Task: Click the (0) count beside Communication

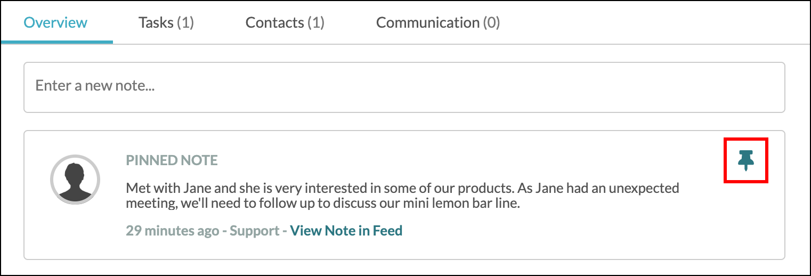Action: [491, 23]
